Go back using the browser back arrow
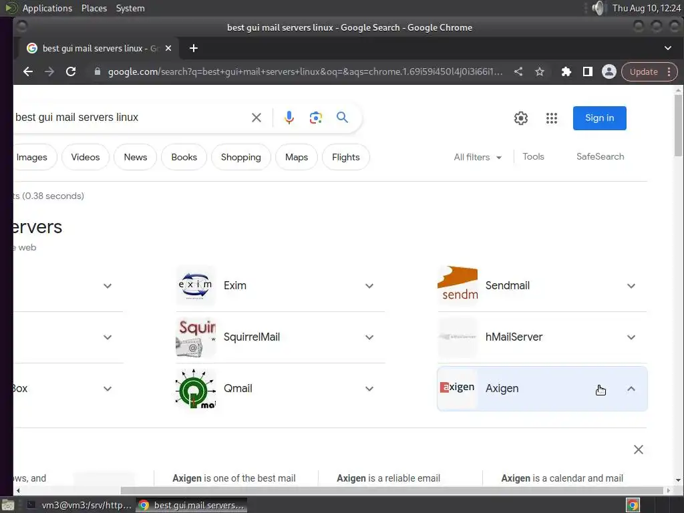Viewport: 684px width, 513px height. pyautogui.click(x=28, y=72)
